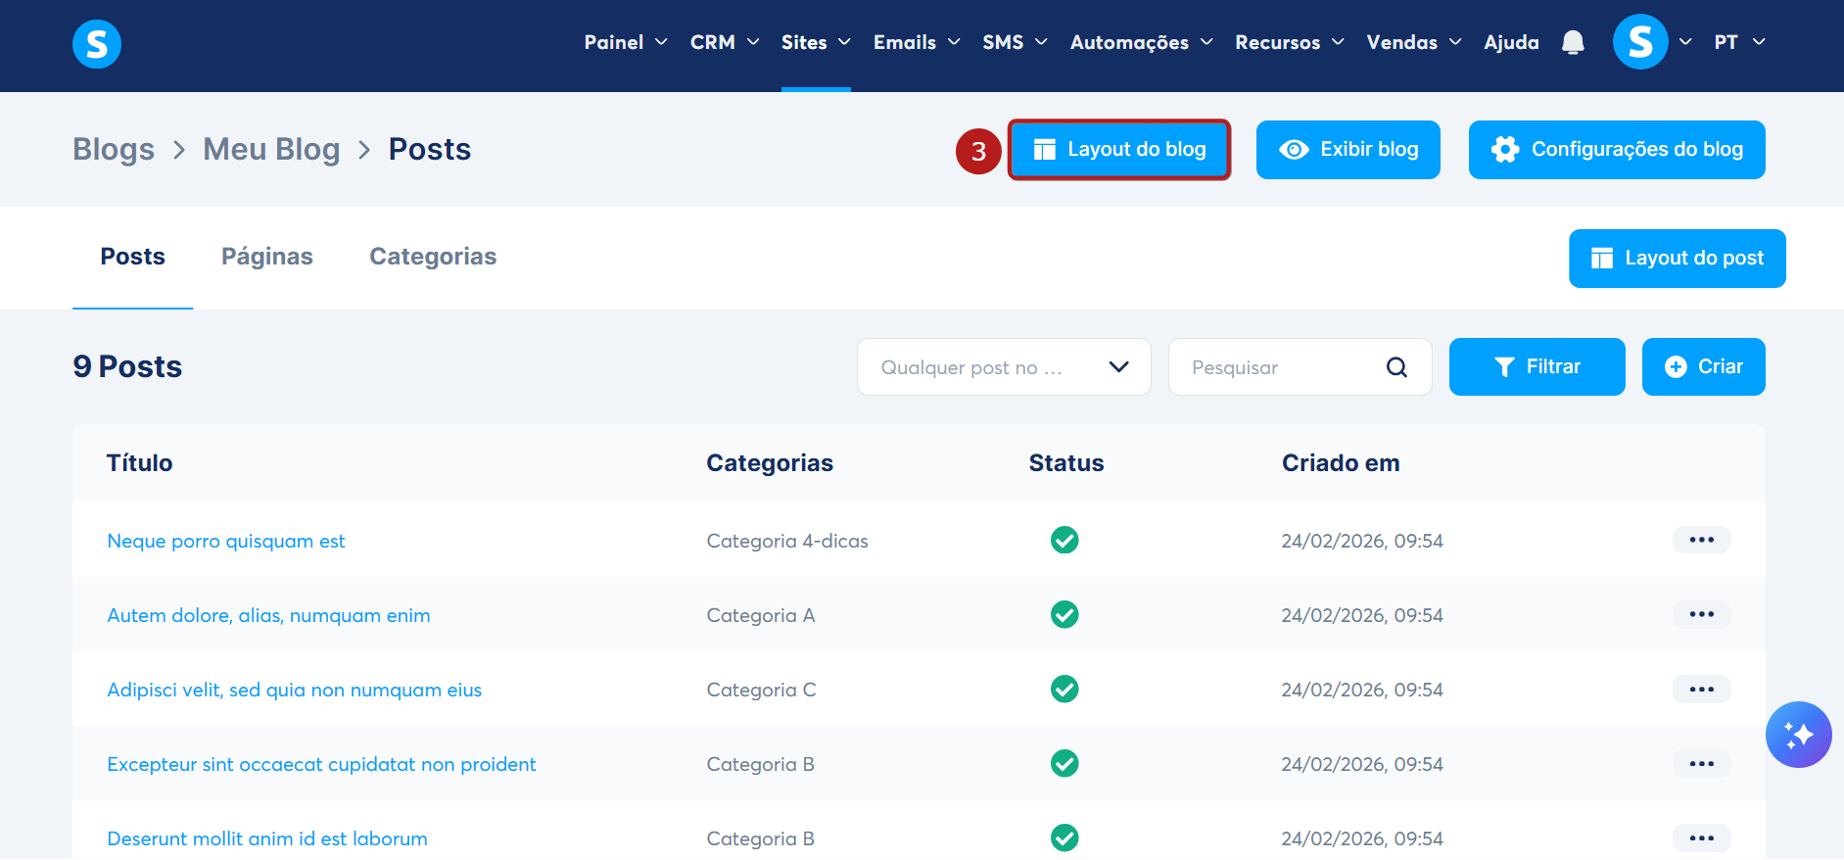Expand the Emails menu
This screenshot has width=1844, height=860.
pyautogui.click(x=917, y=42)
